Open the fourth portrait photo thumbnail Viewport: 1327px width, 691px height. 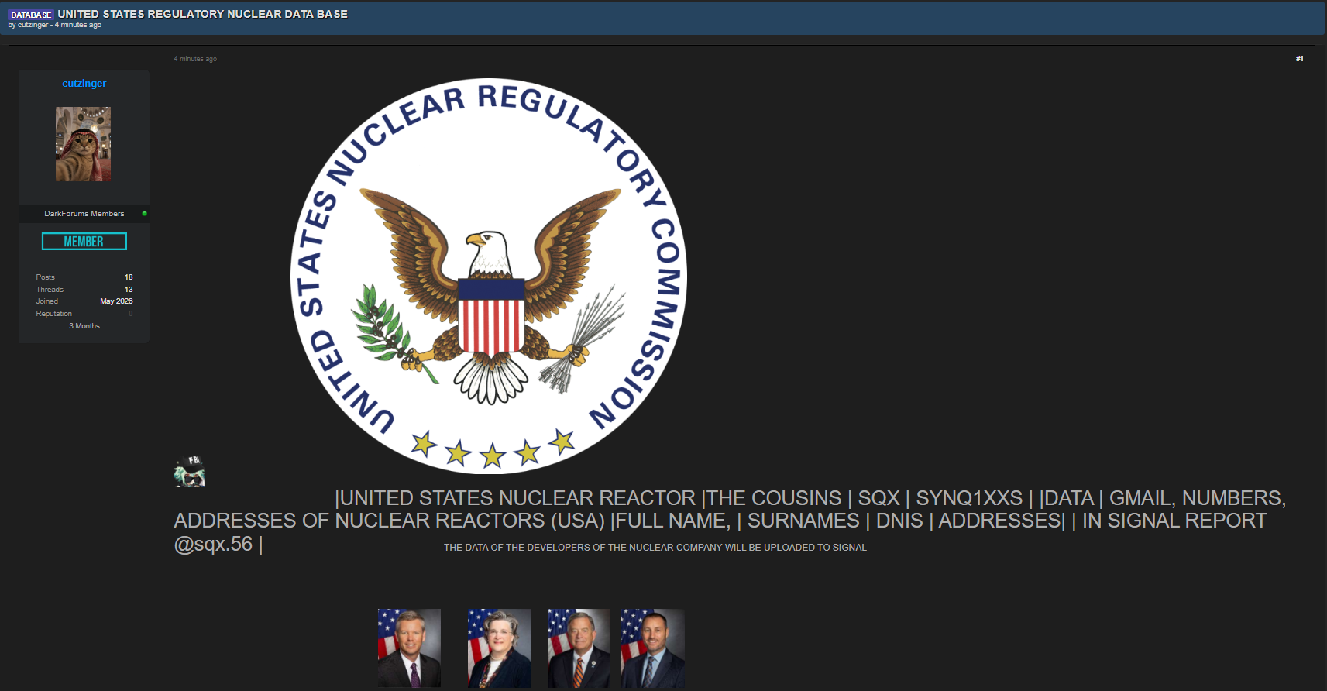coord(653,648)
